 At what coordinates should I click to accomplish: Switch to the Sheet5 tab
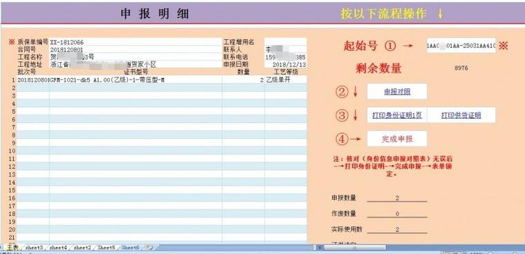106,248
